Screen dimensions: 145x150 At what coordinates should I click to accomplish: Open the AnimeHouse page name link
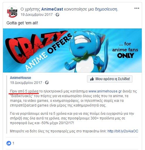(x=21, y=78)
